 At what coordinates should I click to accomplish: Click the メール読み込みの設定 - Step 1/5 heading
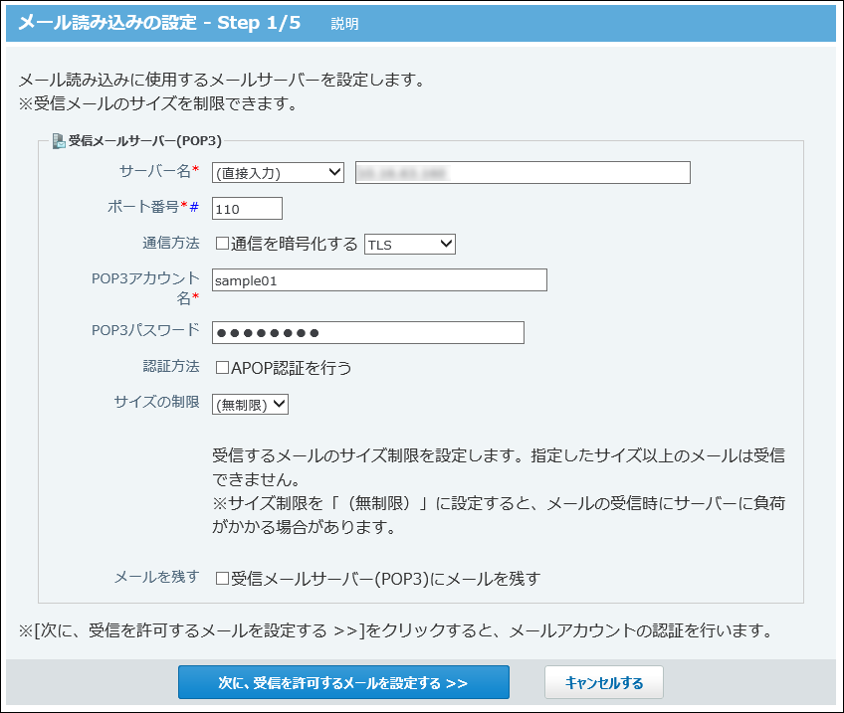point(159,23)
